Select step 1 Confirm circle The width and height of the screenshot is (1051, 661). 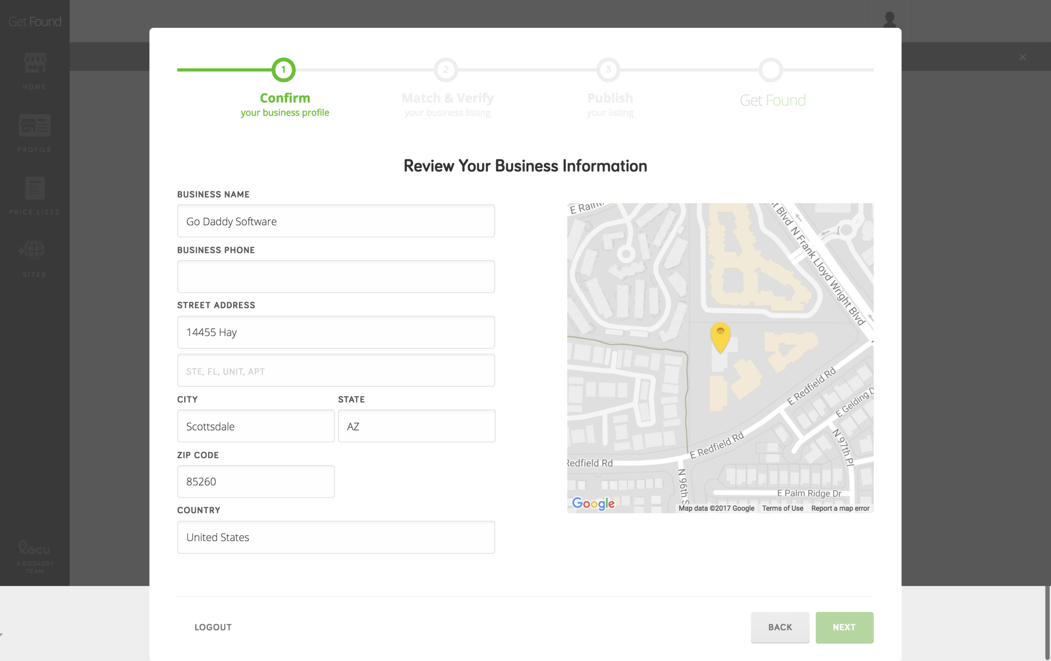[284, 70]
